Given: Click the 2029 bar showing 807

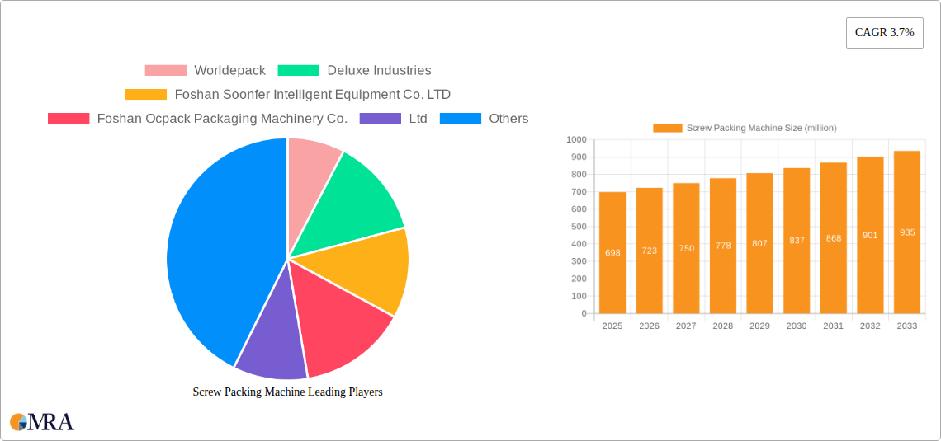Looking at the screenshot, I should click(759, 243).
